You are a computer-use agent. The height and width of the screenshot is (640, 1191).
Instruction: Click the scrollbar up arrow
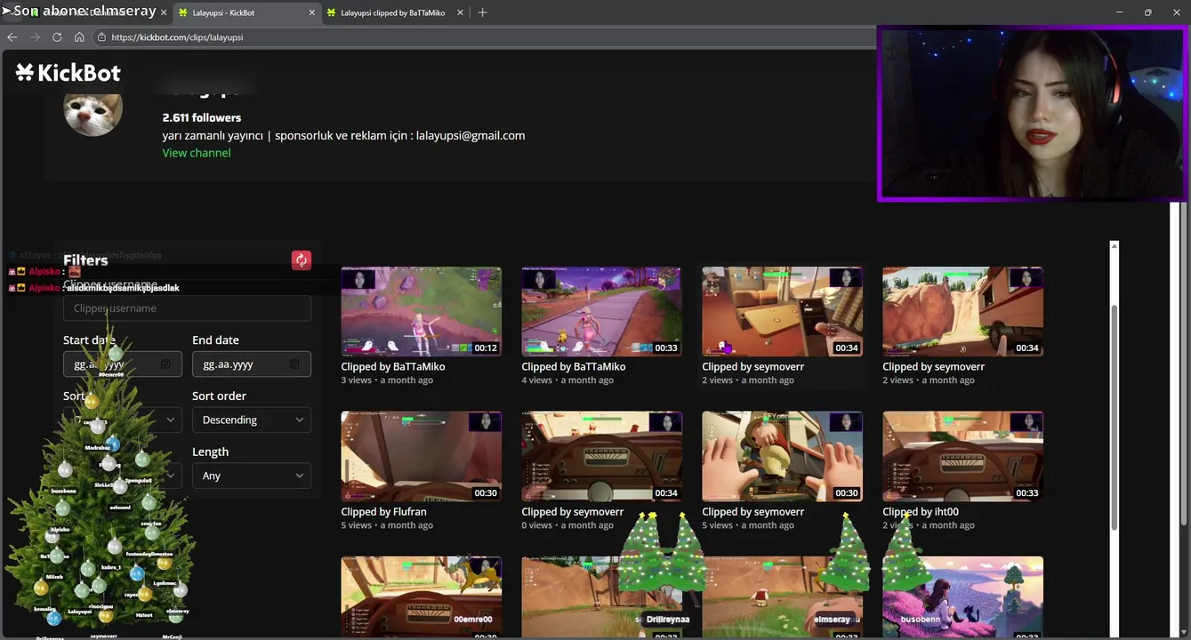tap(1115, 246)
